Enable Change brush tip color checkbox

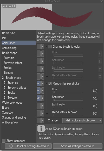click(50, 47)
